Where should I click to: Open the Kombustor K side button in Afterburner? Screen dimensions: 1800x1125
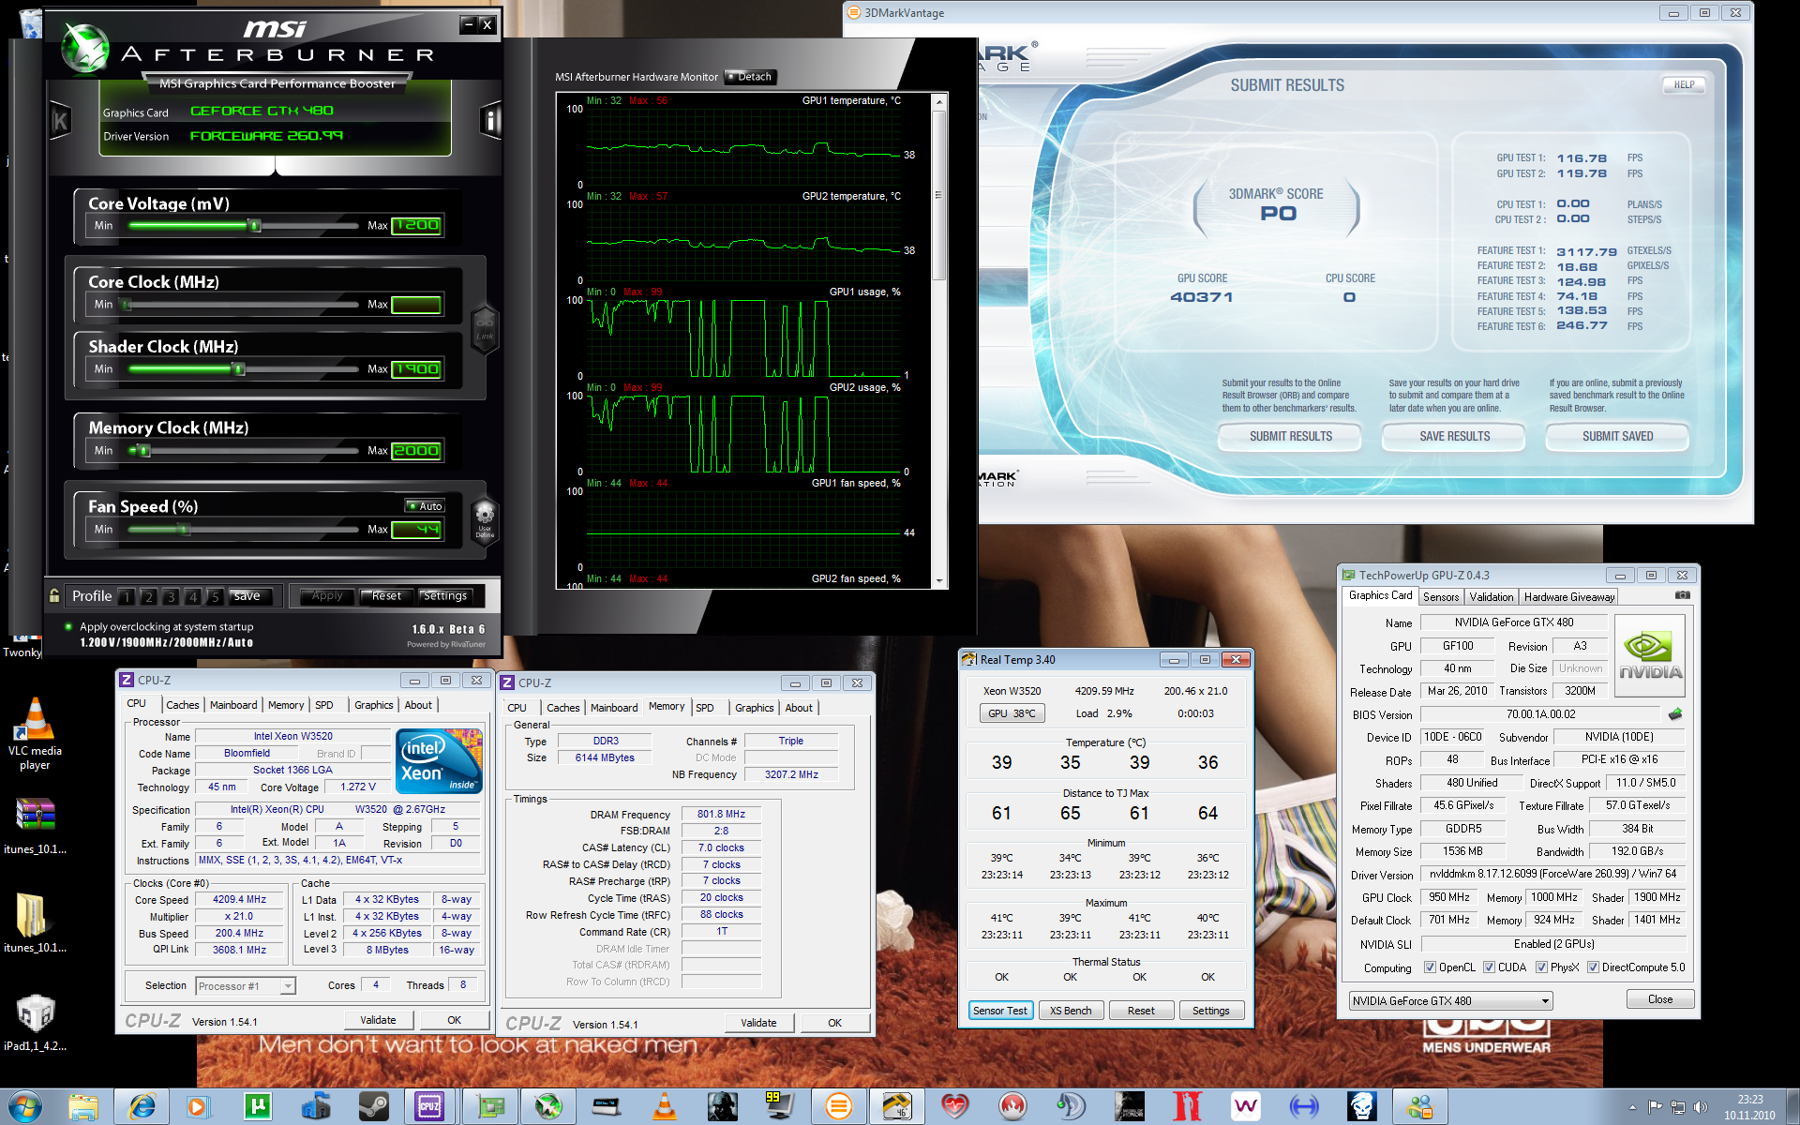coord(61,120)
